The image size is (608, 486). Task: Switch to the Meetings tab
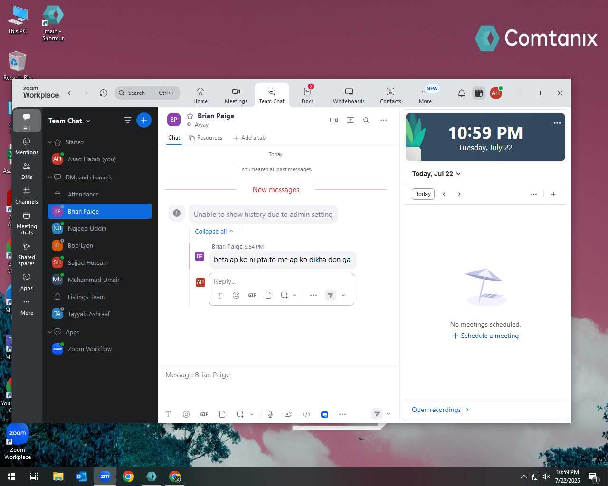coord(236,95)
